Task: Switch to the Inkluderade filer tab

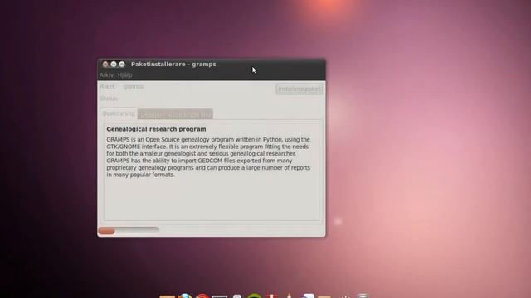Action: click(189, 115)
